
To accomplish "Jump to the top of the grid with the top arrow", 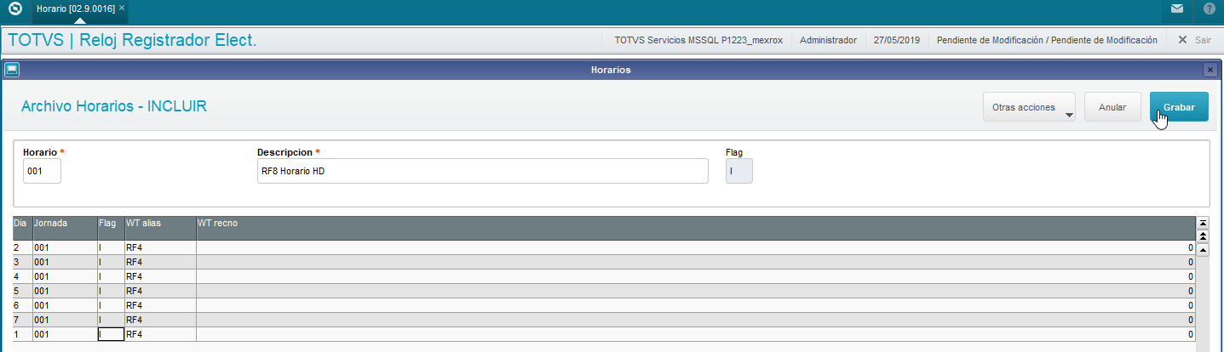I will [x=1203, y=223].
